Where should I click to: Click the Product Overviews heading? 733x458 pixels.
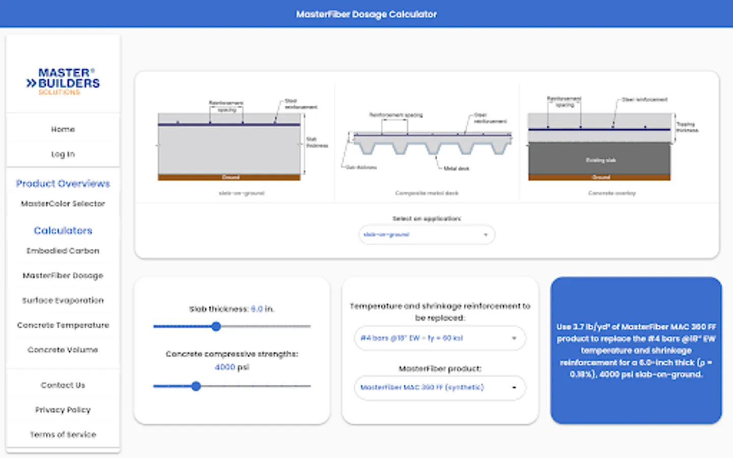tap(63, 183)
